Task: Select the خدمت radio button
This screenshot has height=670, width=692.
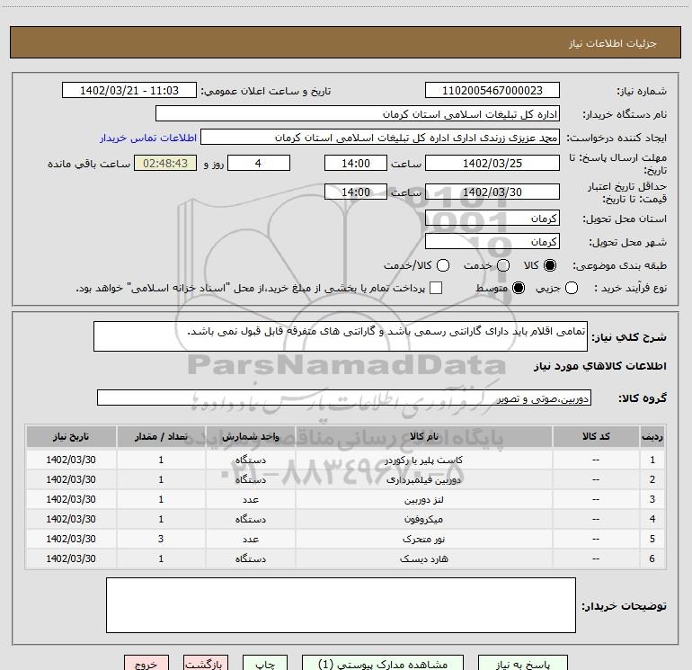Action: pos(503,265)
